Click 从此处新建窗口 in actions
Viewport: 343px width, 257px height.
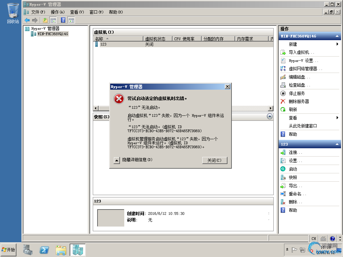pos(303,126)
